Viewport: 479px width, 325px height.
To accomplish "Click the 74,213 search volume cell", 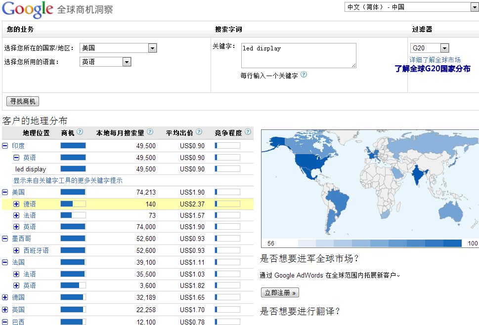I will 146,192.
